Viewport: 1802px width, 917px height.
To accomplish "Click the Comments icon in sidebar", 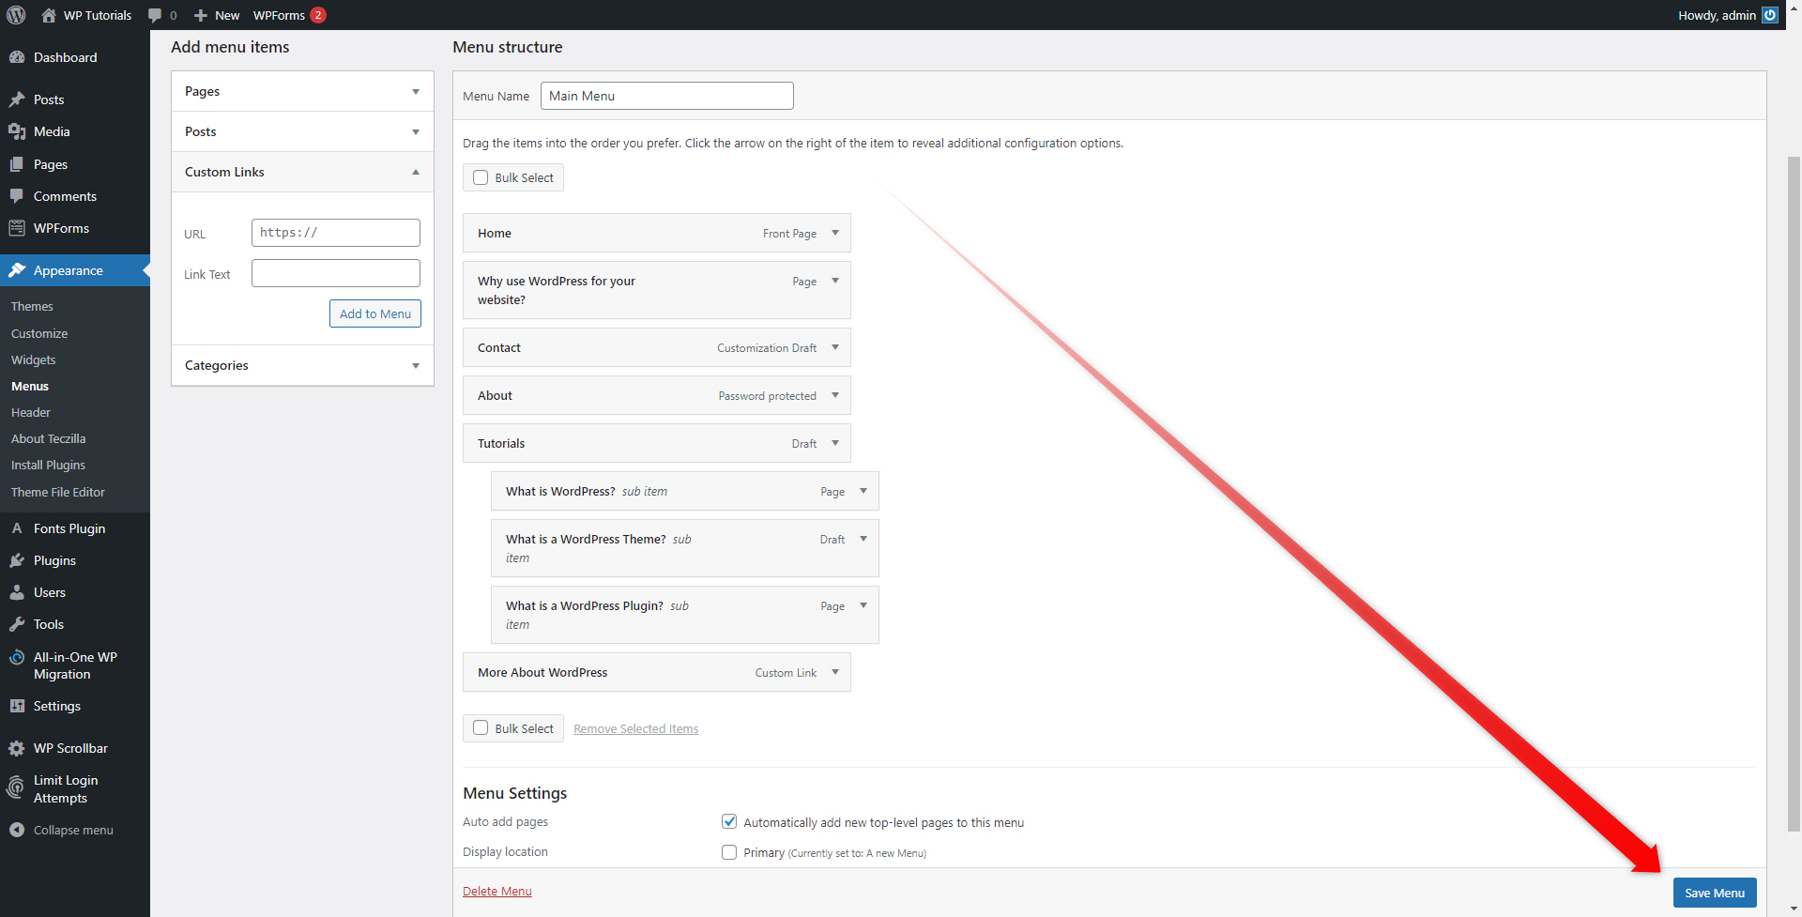I will [x=17, y=196].
